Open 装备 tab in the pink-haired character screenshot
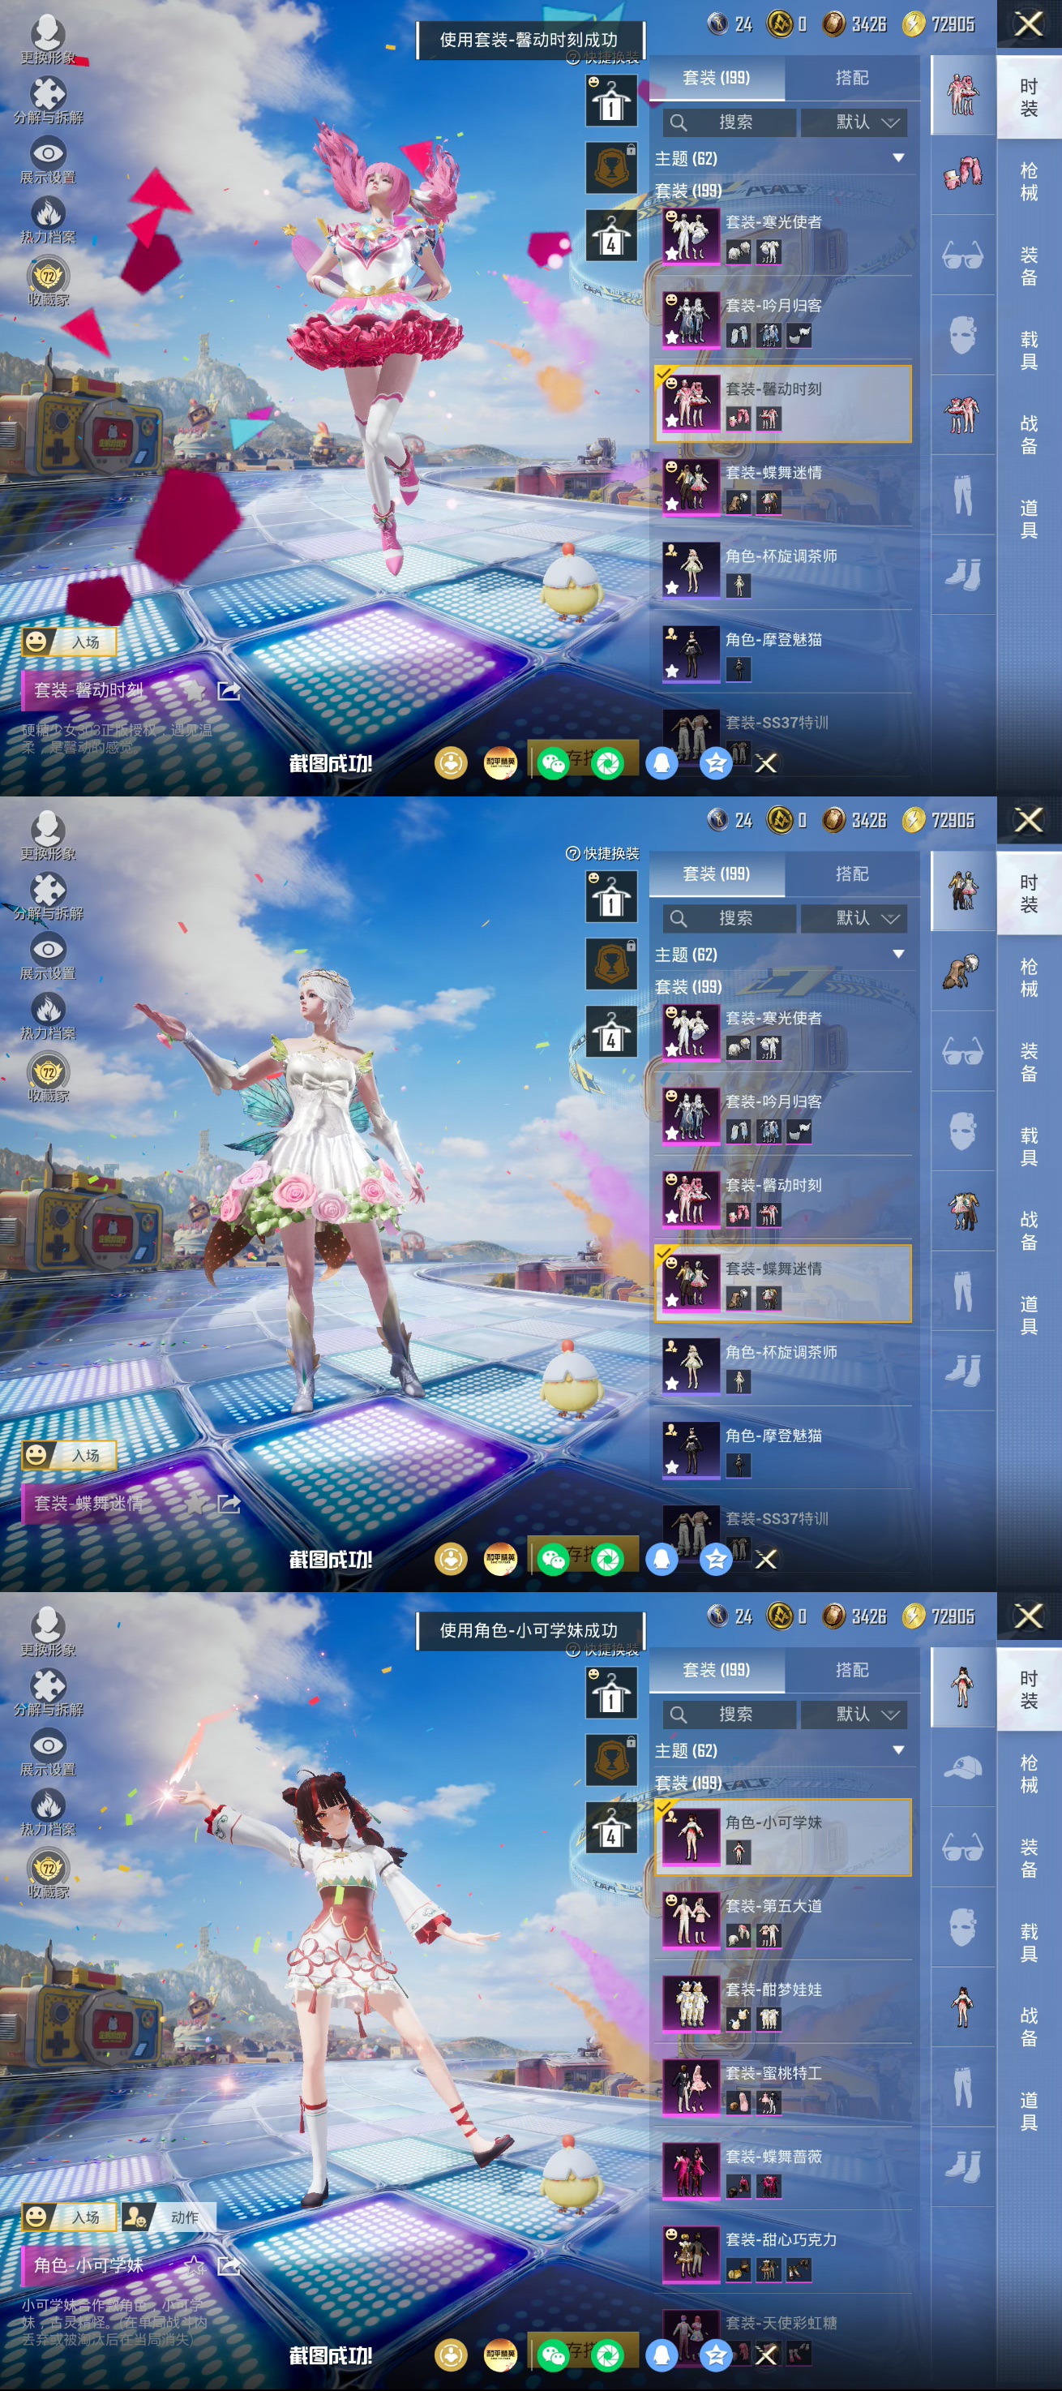The height and width of the screenshot is (2391, 1062). pyautogui.click(x=1029, y=266)
